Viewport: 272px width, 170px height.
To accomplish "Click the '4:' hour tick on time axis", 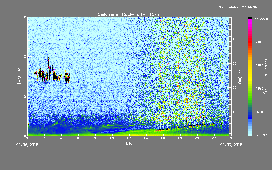I will (62, 138).
